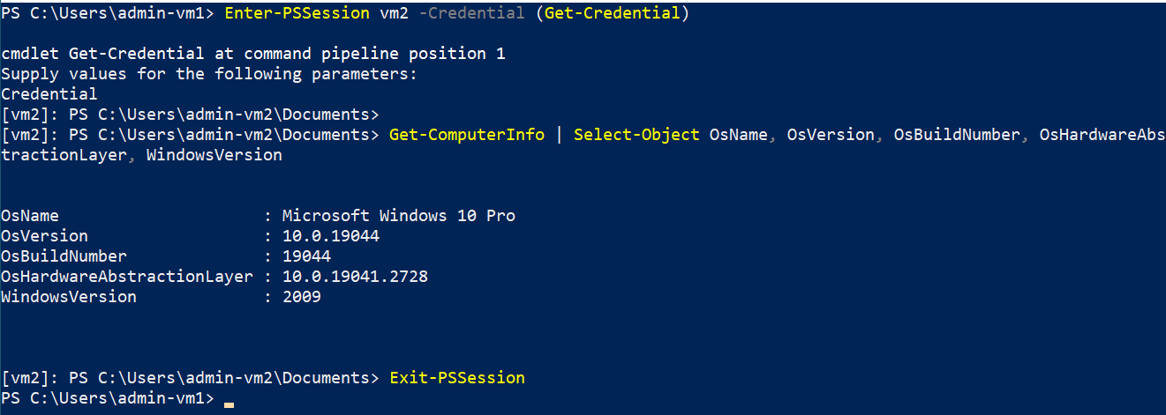Click the OsVersion value 10.0.19044
Viewport: 1166px width, 415px height.
pyautogui.click(x=331, y=236)
